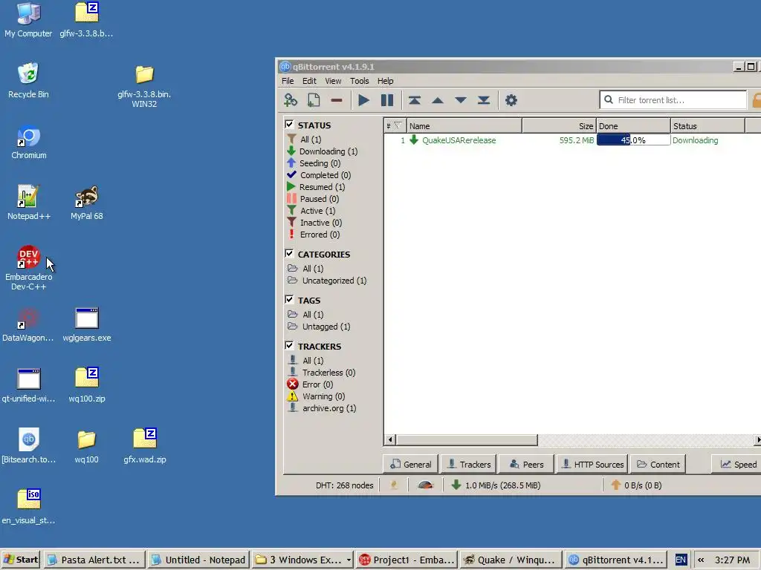Select the DataWagon desktop shortcut
The image size is (761, 570).
pos(28,325)
